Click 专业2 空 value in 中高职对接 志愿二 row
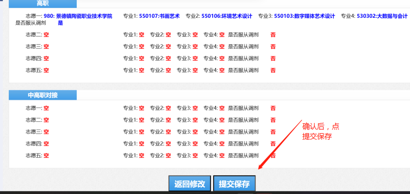The width and height of the screenshot is (410, 194). (x=168, y=120)
